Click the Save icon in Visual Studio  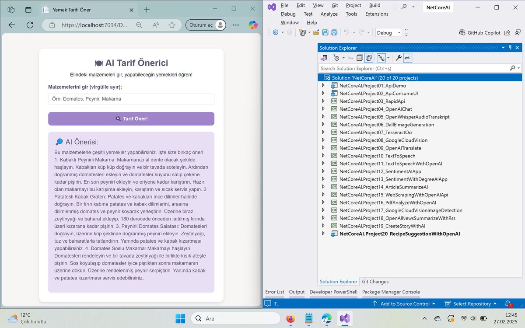[325, 32]
